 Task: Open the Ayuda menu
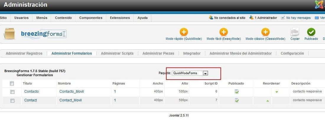click(143, 18)
